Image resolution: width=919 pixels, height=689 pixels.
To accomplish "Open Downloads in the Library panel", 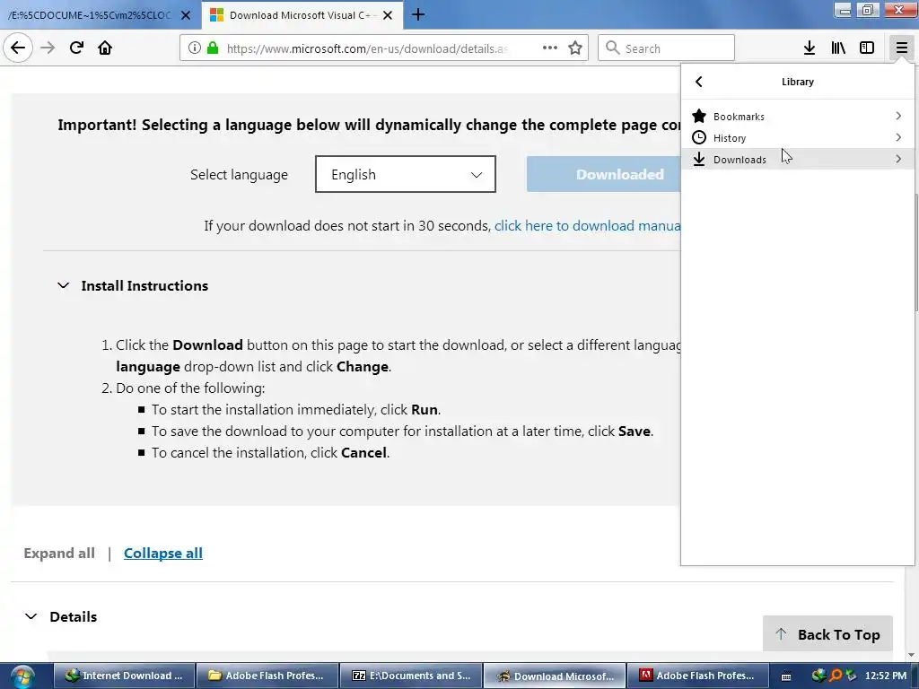I will pos(797,160).
